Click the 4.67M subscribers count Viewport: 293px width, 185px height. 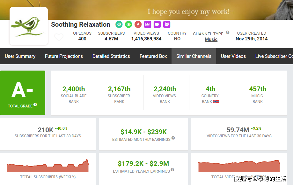pos(111,39)
